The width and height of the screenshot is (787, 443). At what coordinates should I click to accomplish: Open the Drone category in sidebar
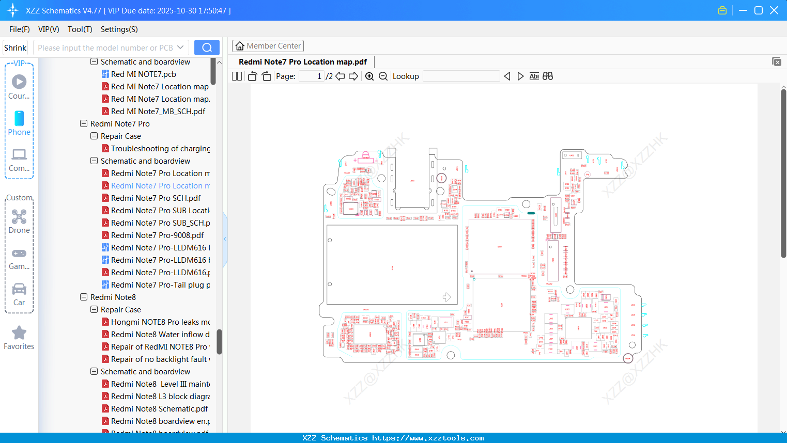(19, 221)
